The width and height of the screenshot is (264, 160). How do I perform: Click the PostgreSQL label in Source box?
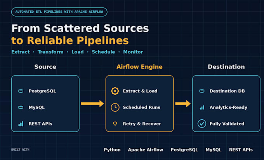click(42, 91)
